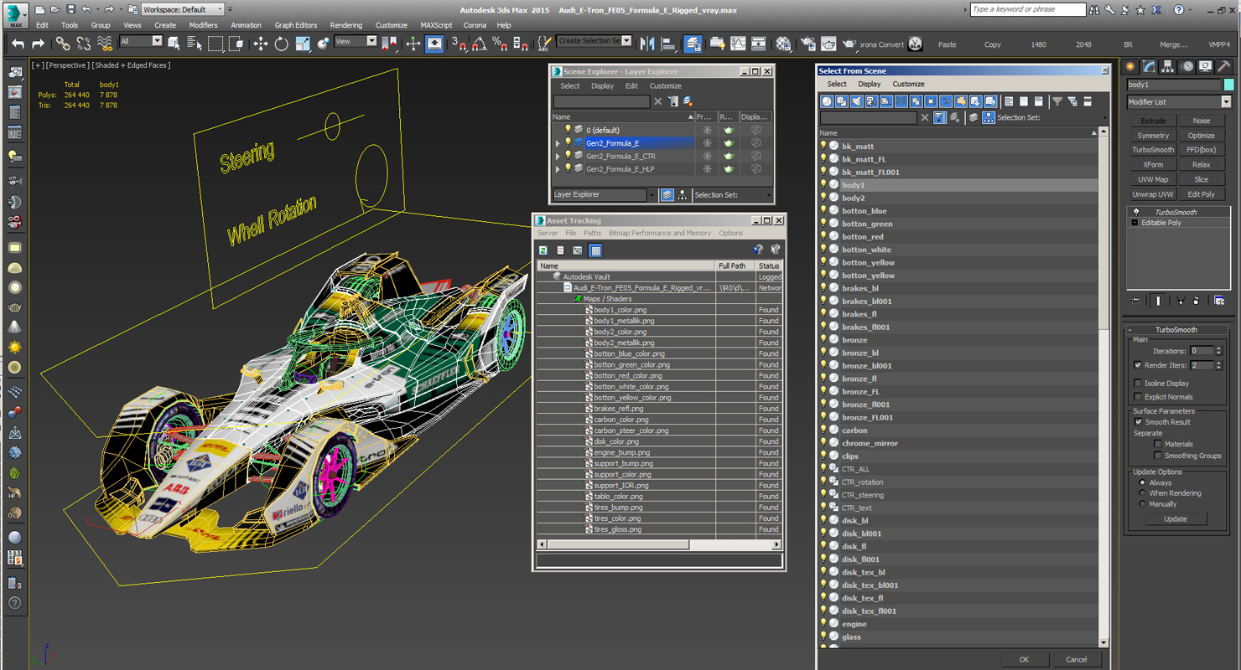Expand the Editable Poly stack entry
The width and height of the screenshot is (1241, 670).
pos(1135,223)
